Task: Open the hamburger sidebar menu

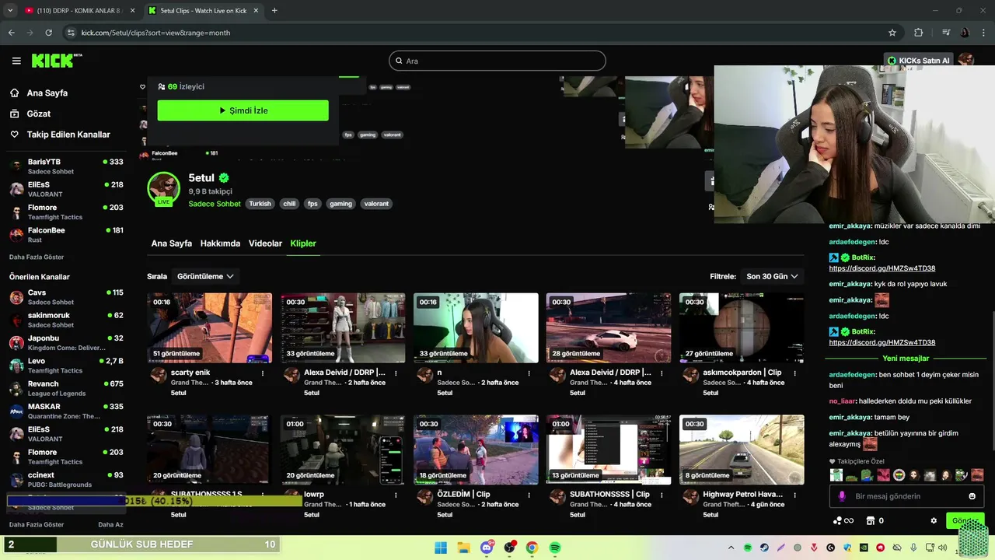Action: click(16, 61)
